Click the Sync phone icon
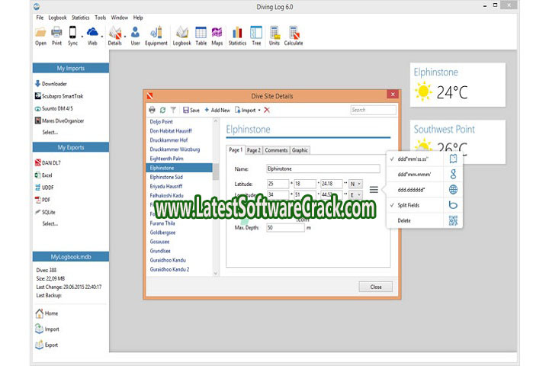 73,34
